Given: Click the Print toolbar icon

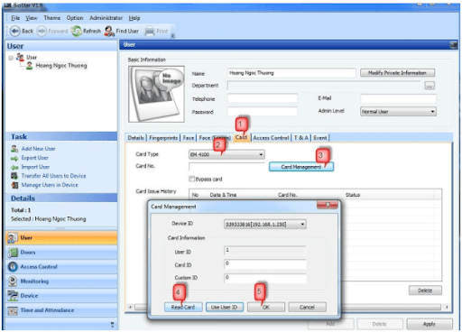Looking at the screenshot, I should click(150, 31).
